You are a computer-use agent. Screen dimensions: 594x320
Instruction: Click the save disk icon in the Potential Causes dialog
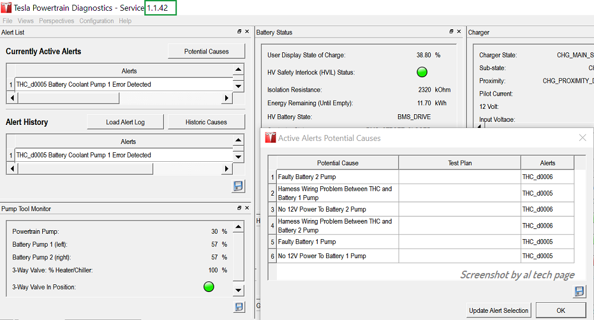(x=579, y=291)
